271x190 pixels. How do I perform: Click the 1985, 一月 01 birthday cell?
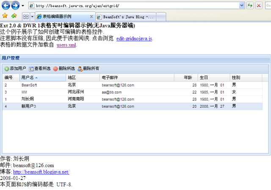(x=214, y=92)
